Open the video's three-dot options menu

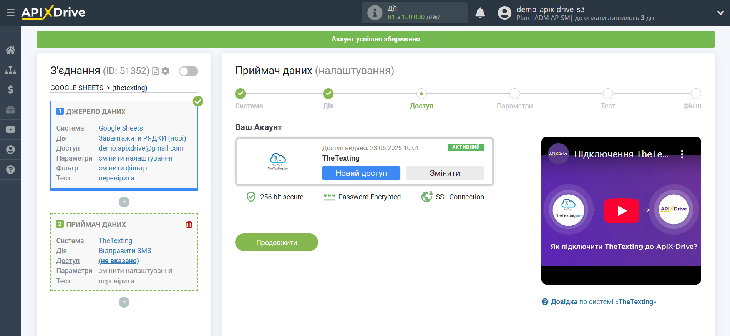pos(682,154)
